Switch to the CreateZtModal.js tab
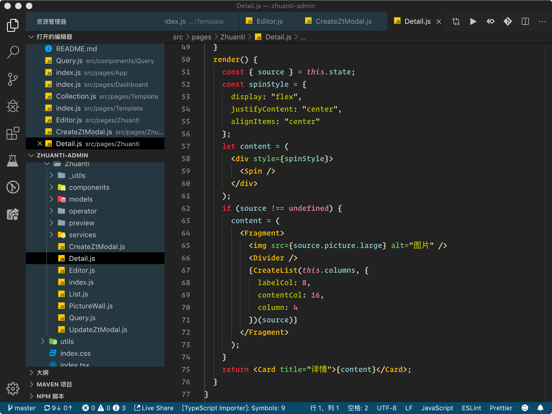The height and width of the screenshot is (414, 552). click(343, 21)
